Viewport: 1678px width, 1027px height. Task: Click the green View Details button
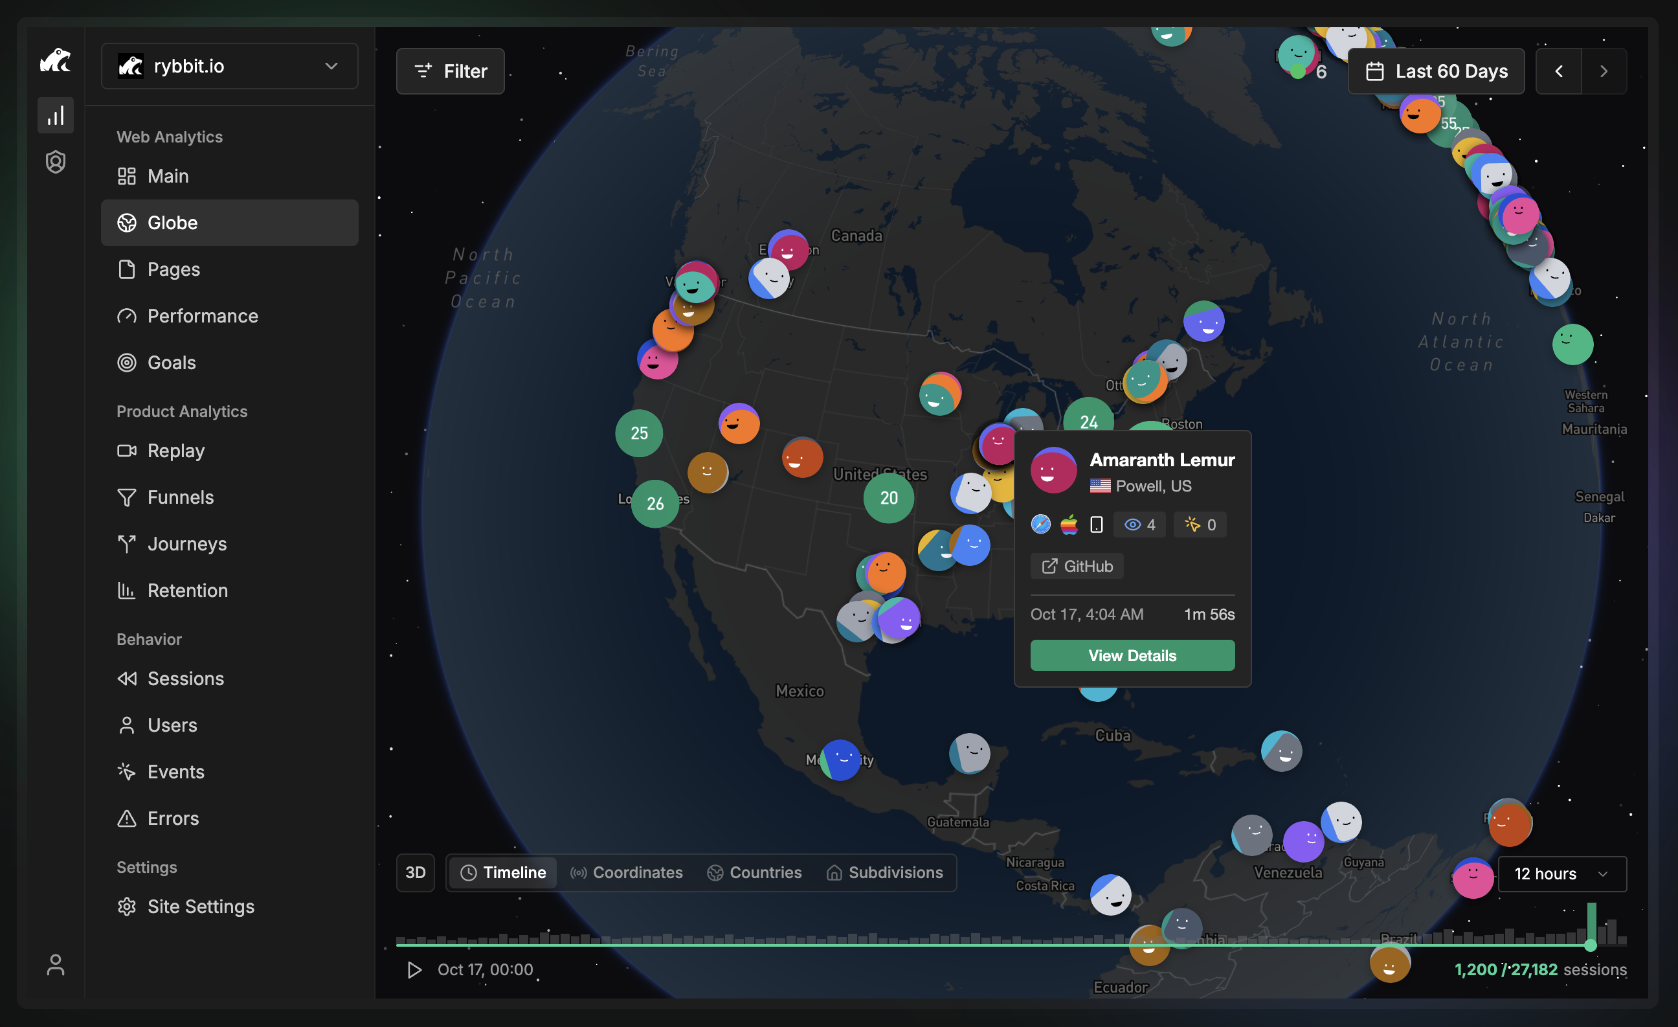[x=1132, y=655]
